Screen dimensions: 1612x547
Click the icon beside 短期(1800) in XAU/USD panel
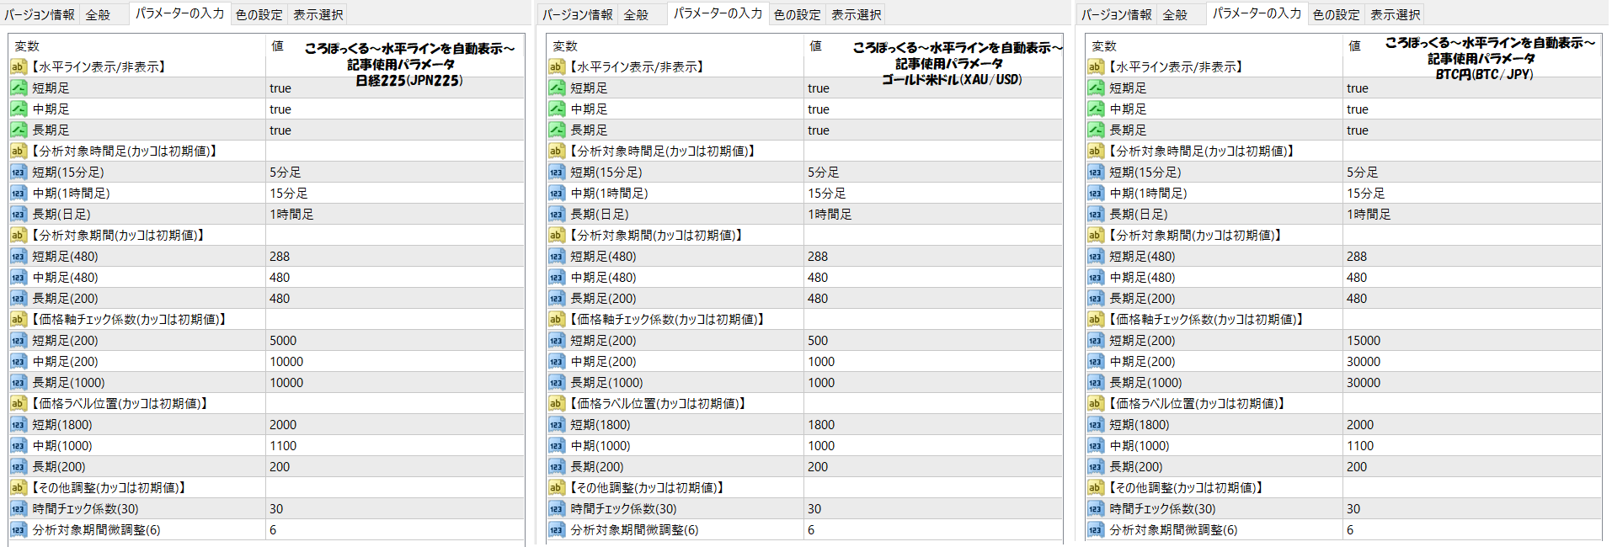(x=557, y=424)
